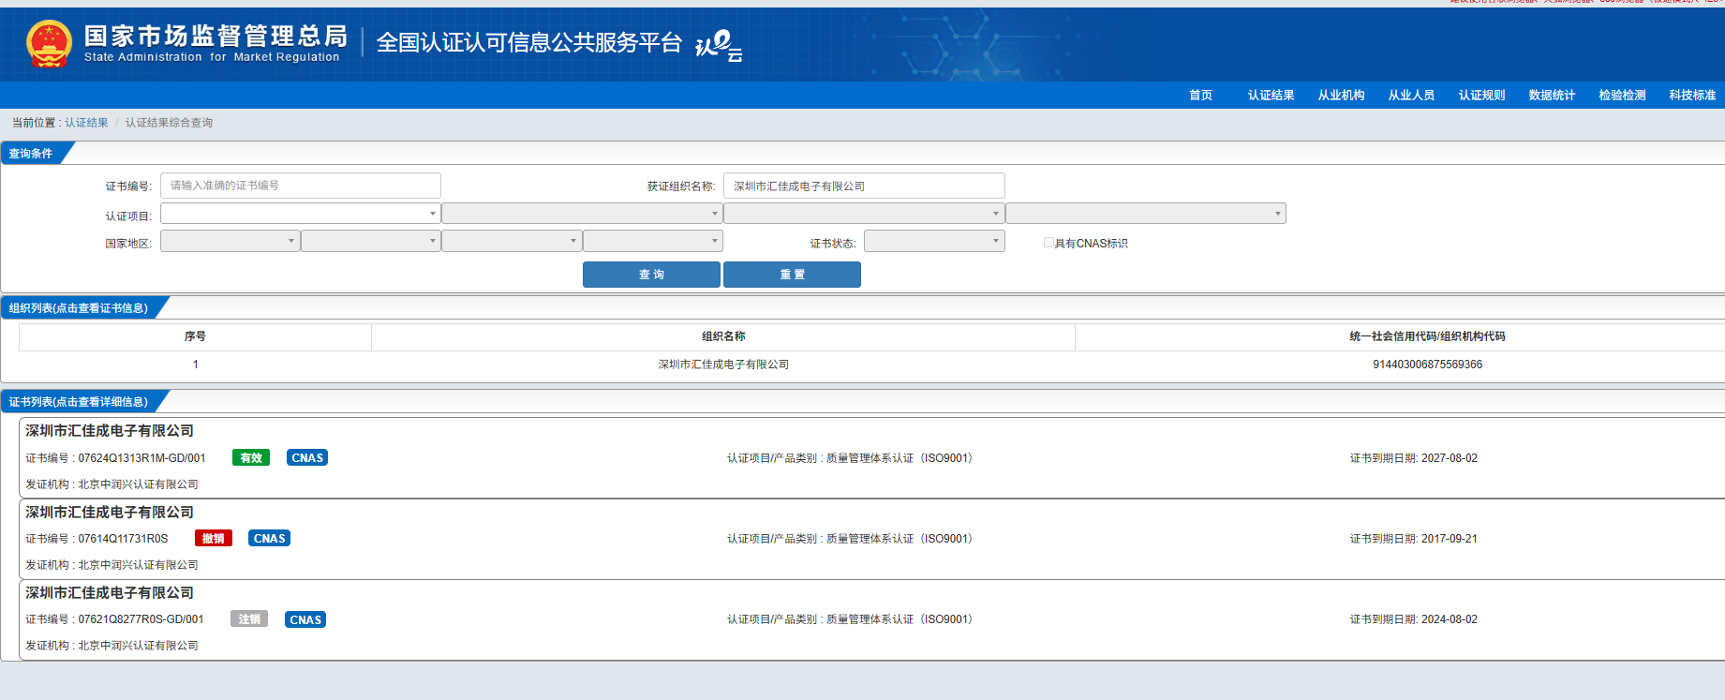Click CNAS badge on certificate 07614Q11731R0S
This screenshot has height=700, width=1725.
[x=269, y=539]
